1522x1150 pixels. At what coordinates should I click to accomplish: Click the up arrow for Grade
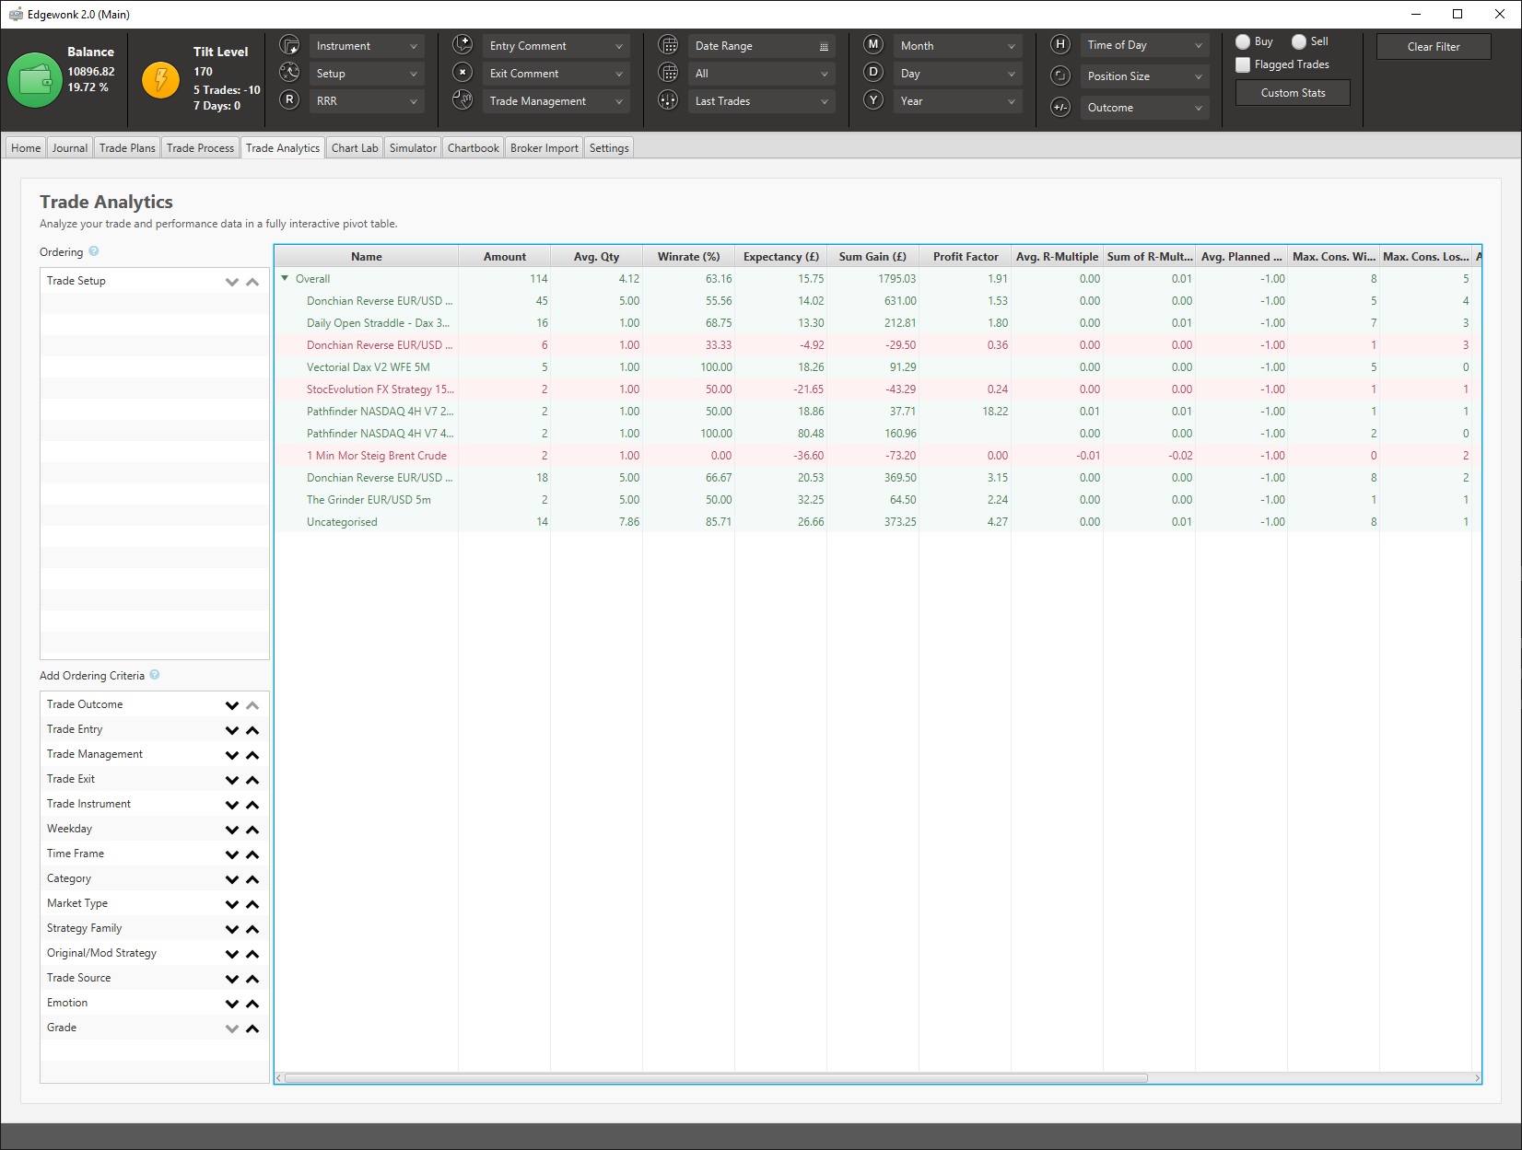(x=252, y=1028)
